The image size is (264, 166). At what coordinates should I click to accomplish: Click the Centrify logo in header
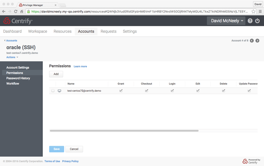coord(18,21)
